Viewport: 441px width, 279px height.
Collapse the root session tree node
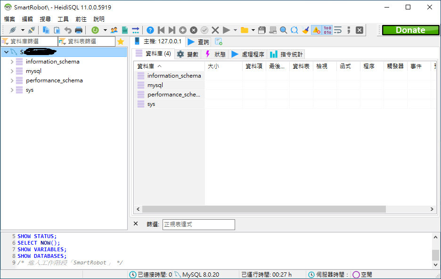pos(6,52)
